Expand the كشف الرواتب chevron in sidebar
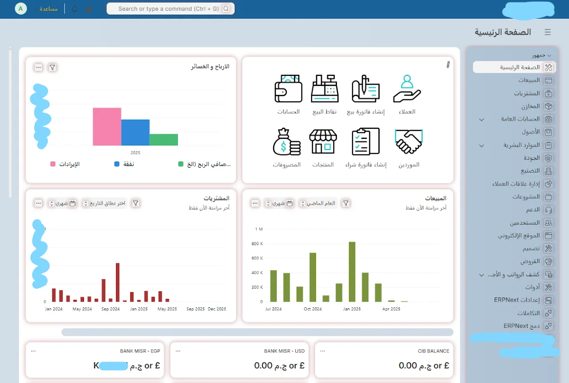The image size is (569, 383). tap(481, 275)
